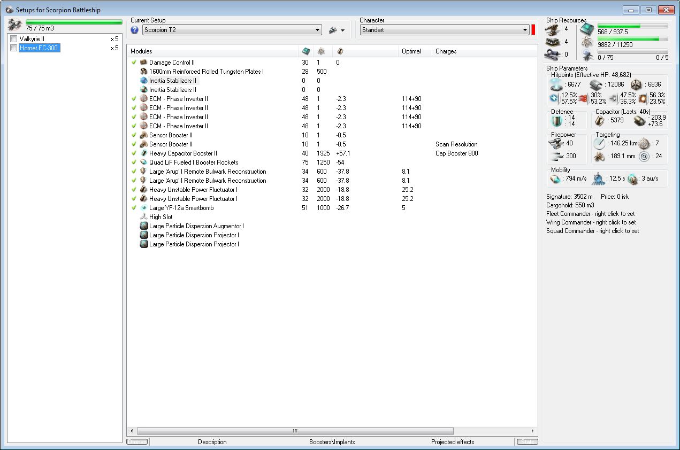Expand the Character dropdown showing Standart
The width and height of the screenshot is (680, 450).
click(445, 30)
